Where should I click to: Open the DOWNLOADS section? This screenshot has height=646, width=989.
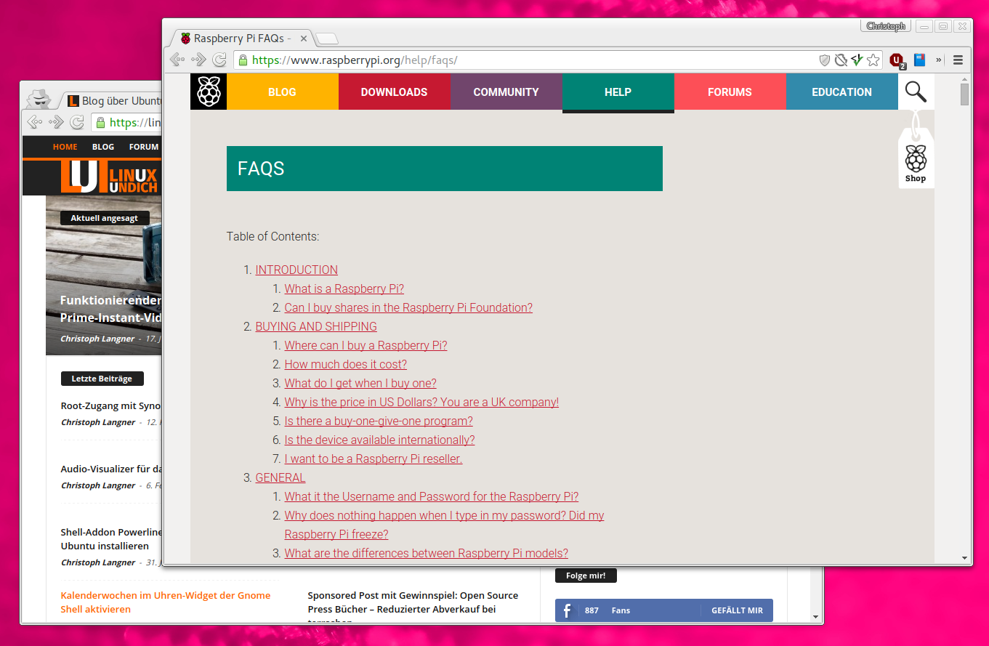395,92
